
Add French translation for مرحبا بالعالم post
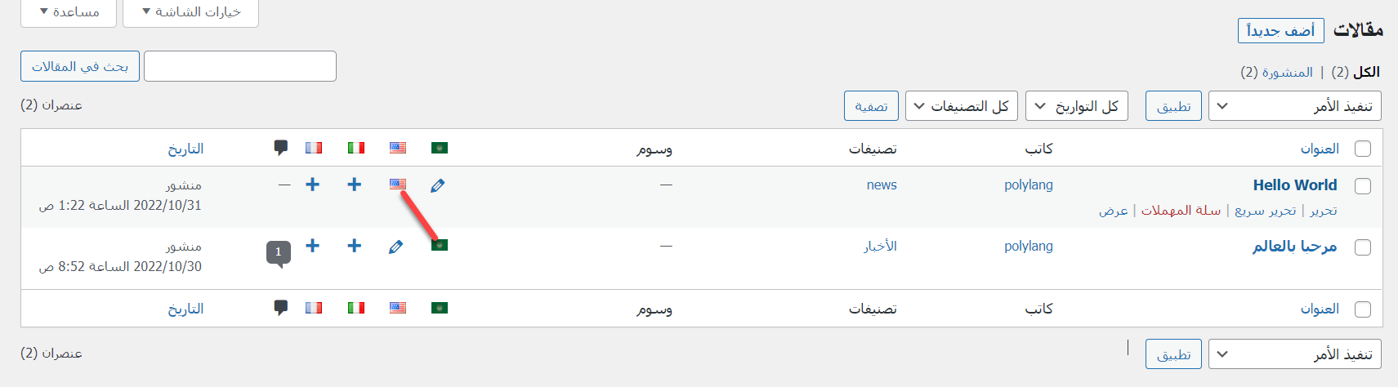(x=313, y=246)
